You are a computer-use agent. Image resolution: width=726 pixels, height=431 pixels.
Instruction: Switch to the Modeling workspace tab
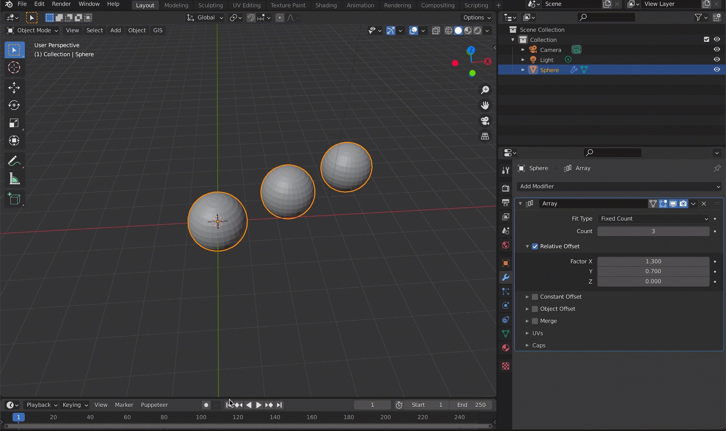coord(176,5)
